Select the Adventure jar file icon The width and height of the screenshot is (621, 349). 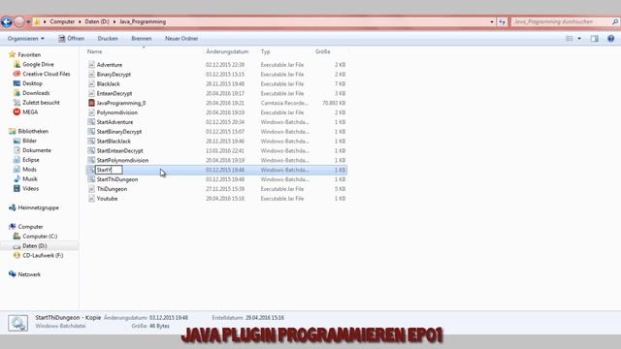[91, 65]
